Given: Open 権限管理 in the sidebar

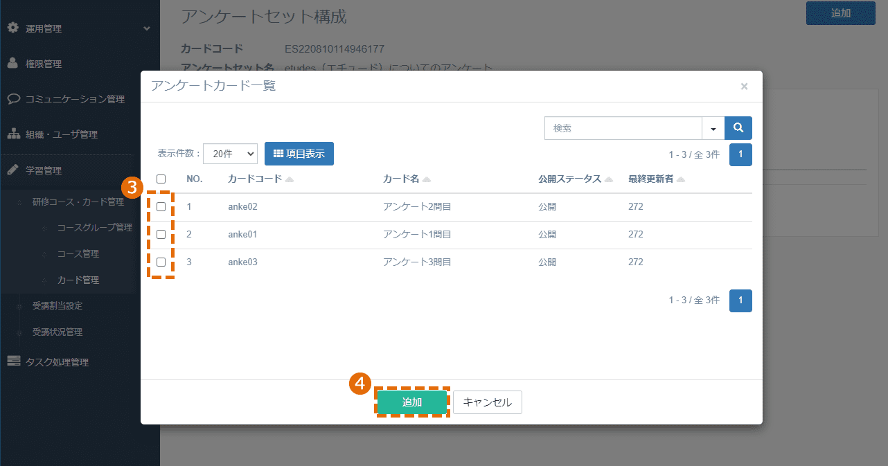Looking at the screenshot, I should (x=44, y=64).
